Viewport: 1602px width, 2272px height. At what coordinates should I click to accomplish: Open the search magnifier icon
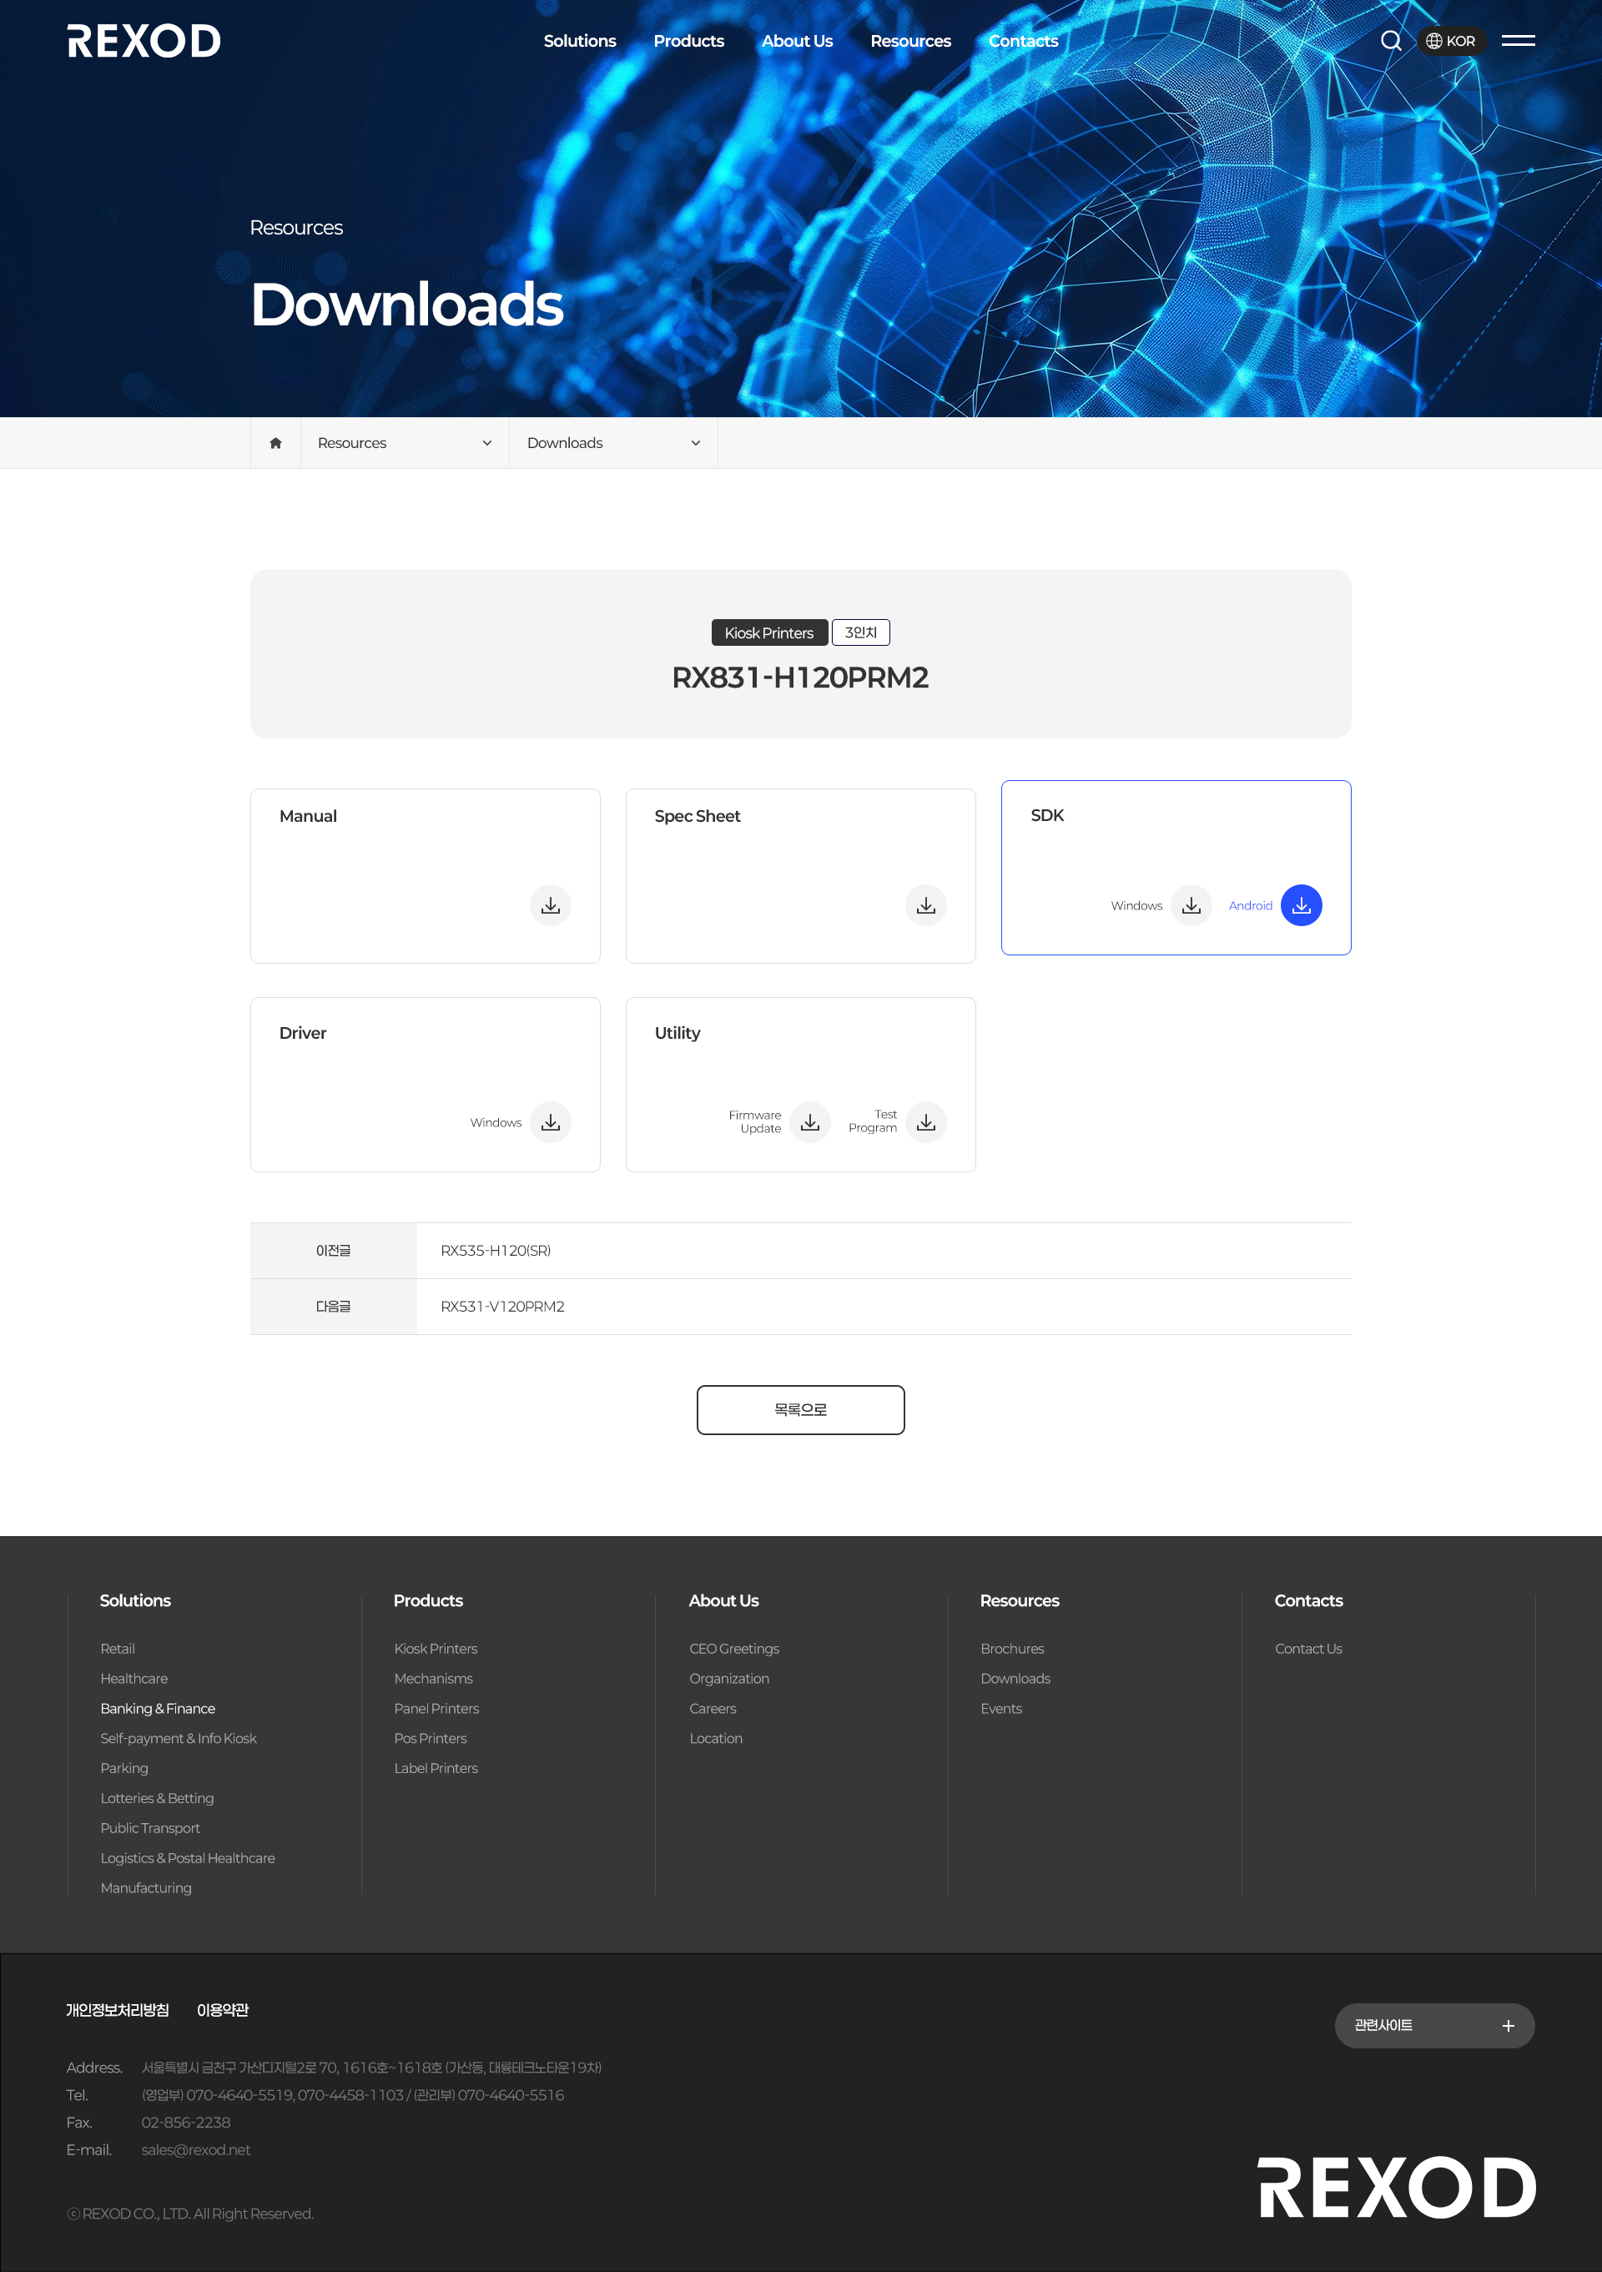point(1390,41)
